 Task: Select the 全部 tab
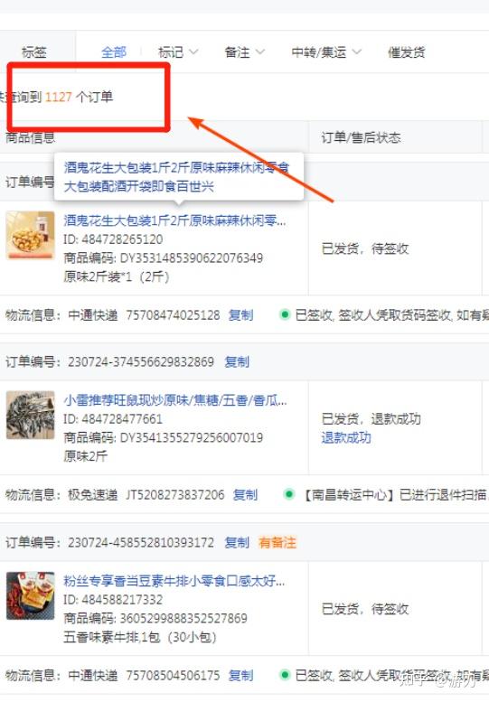pyautogui.click(x=114, y=52)
